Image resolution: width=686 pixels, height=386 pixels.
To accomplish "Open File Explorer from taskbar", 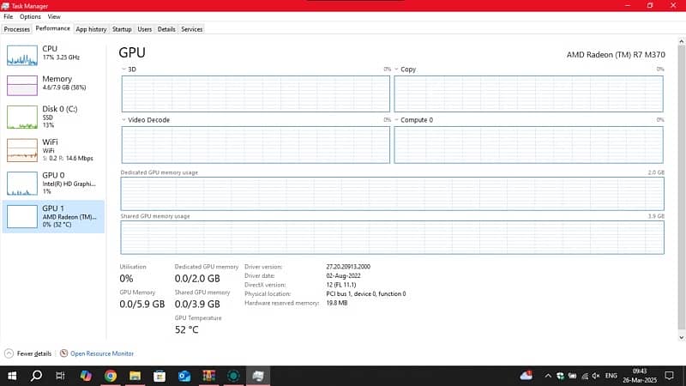I will [x=135, y=376].
